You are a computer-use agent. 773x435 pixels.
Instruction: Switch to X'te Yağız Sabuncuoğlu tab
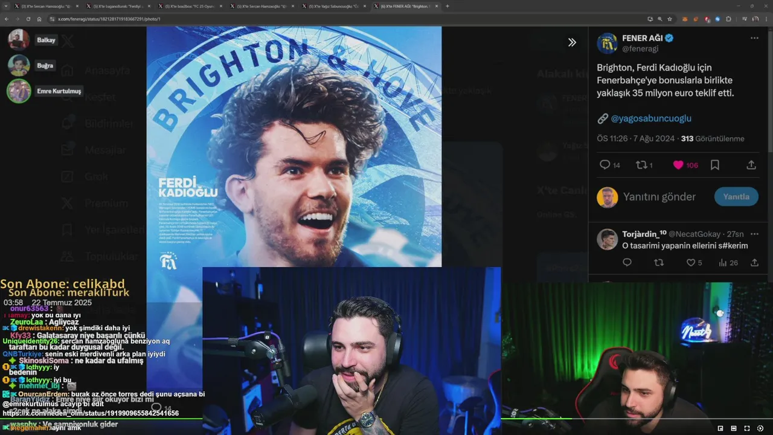click(334, 6)
